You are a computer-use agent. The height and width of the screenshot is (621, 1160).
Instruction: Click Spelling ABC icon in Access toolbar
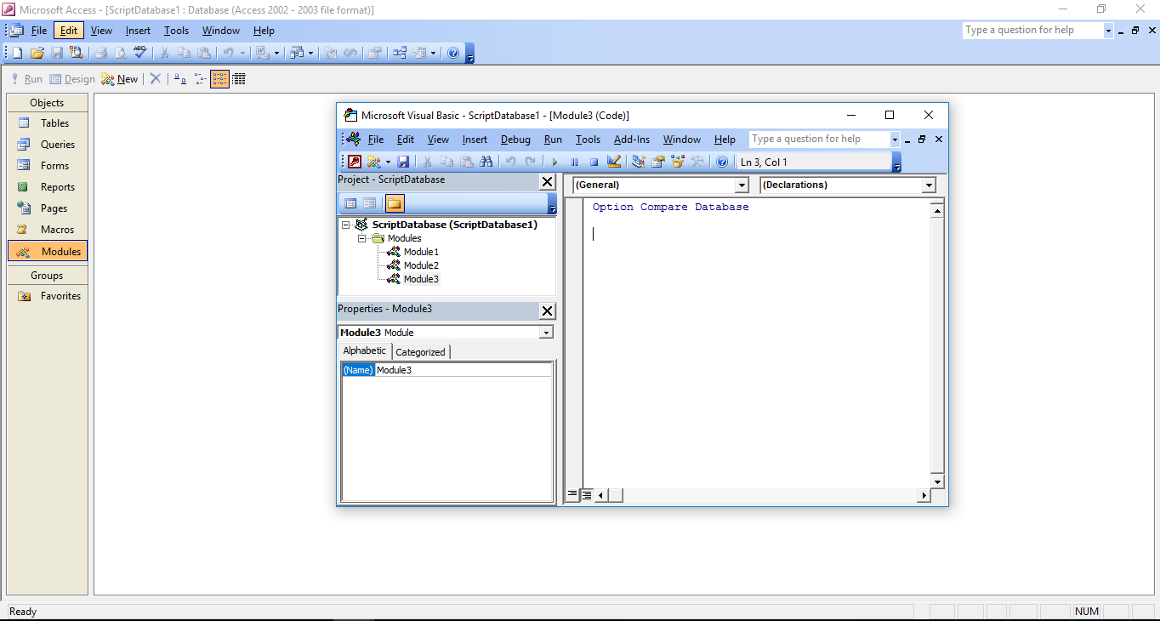(x=139, y=53)
